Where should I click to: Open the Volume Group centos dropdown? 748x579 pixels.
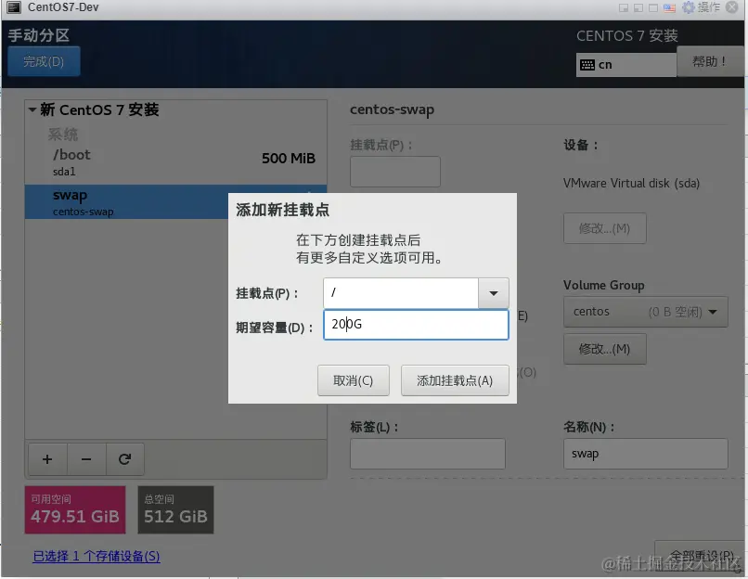[645, 312]
